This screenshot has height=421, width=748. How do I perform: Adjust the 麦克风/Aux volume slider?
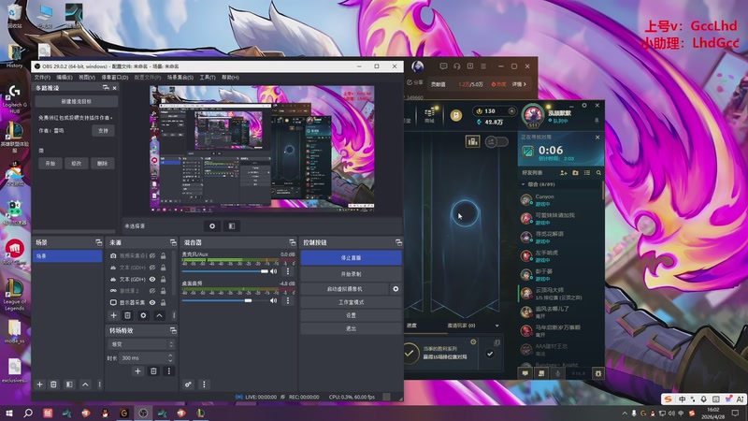click(225, 271)
